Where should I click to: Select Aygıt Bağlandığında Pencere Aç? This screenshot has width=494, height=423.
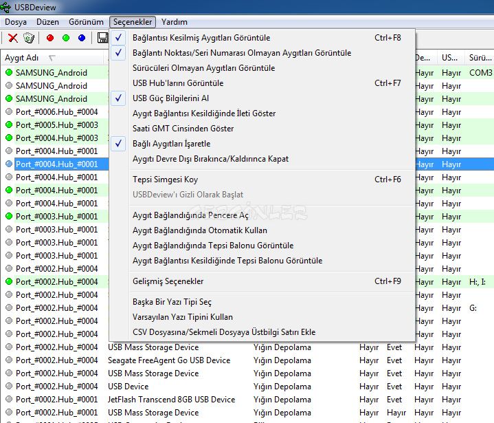click(262, 215)
